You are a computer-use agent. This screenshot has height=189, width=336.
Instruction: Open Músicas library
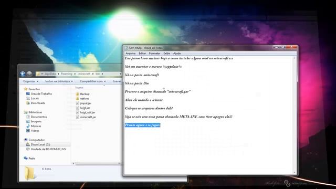tap(36, 126)
